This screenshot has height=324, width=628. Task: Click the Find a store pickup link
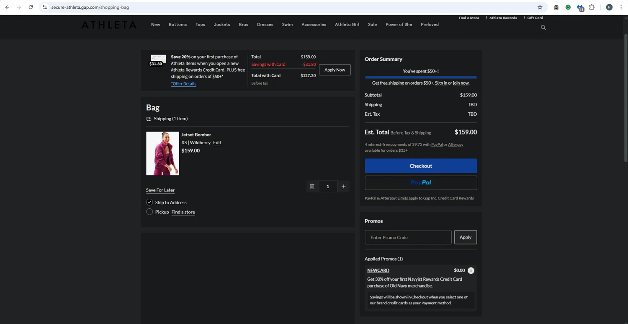click(183, 212)
